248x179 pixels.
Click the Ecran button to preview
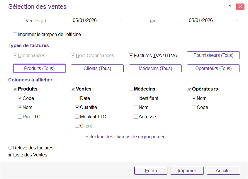pos(151,171)
